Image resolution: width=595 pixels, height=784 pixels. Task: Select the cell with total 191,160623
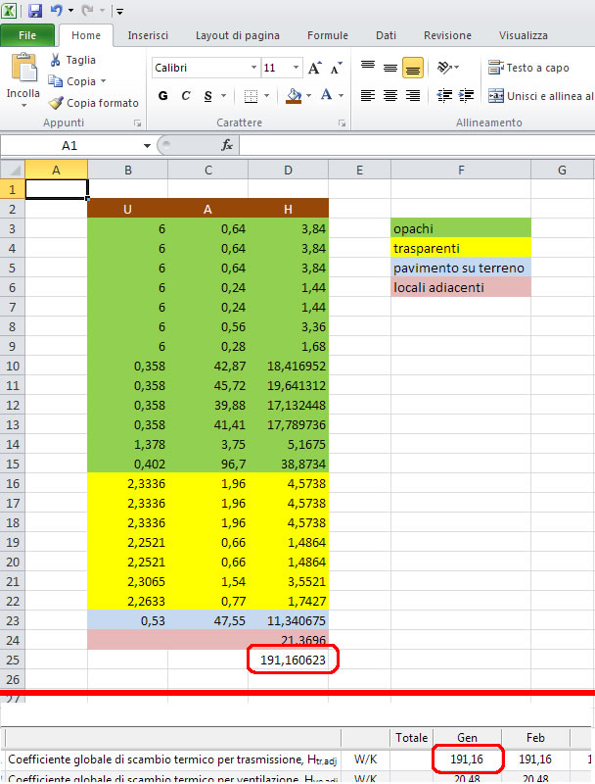click(x=288, y=660)
